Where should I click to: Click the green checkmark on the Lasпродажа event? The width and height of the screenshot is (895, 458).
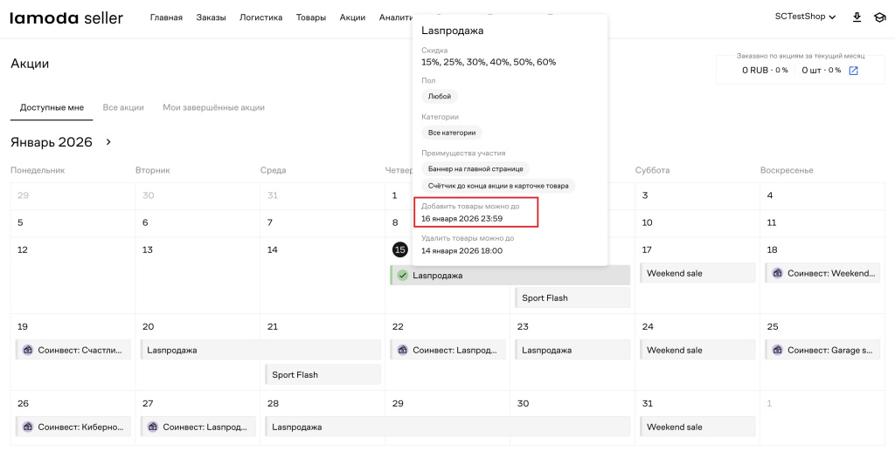(x=402, y=276)
